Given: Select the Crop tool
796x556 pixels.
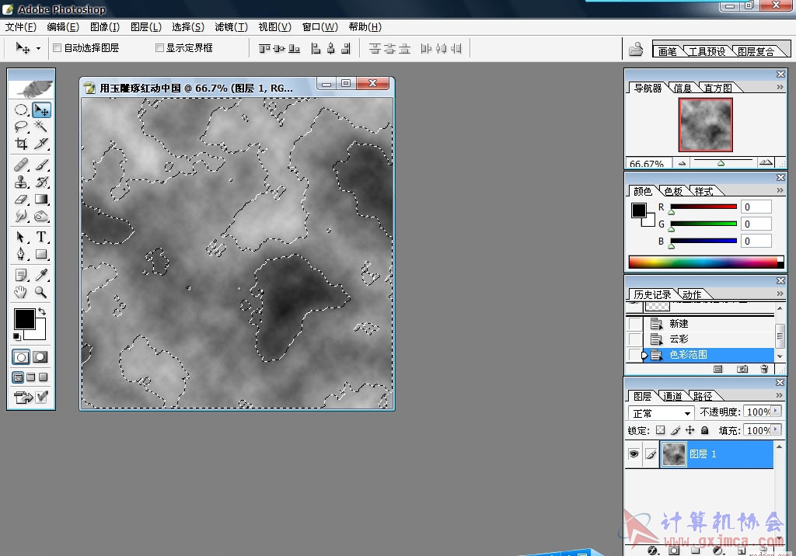Looking at the screenshot, I should click(x=21, y=144).
